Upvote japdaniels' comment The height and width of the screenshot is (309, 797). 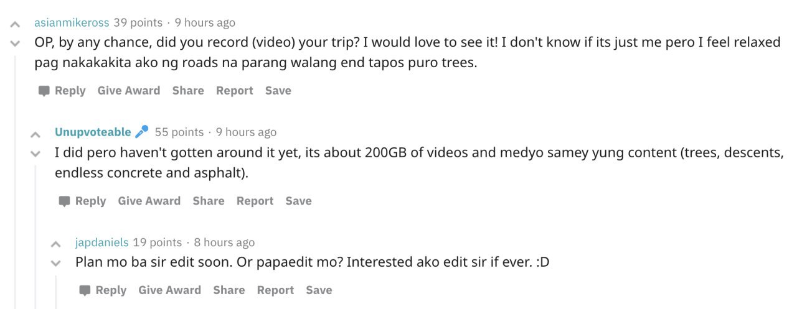(56, 244)
